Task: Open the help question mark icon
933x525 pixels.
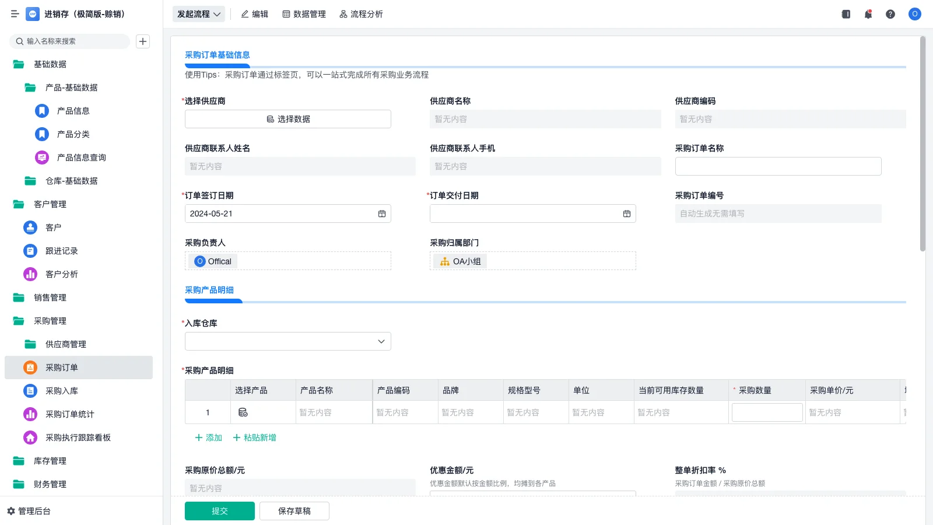Action: pos(890,14)
